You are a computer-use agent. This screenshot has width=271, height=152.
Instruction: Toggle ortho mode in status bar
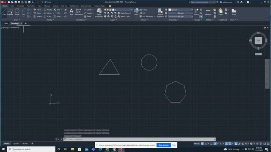tap(212, 144)
